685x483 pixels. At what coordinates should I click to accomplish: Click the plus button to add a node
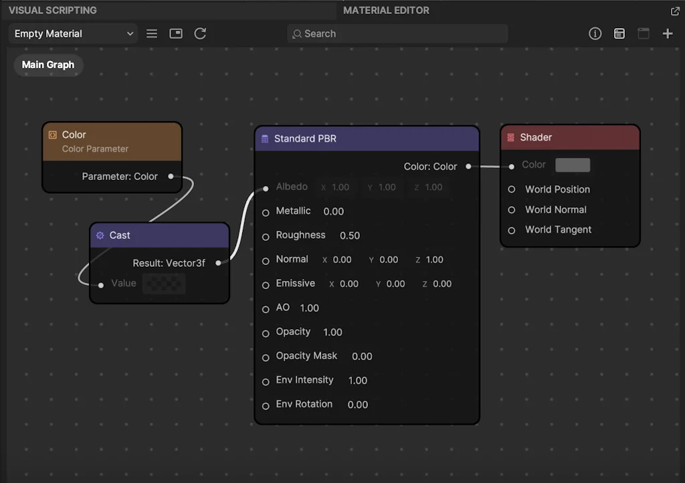point(668,33)
